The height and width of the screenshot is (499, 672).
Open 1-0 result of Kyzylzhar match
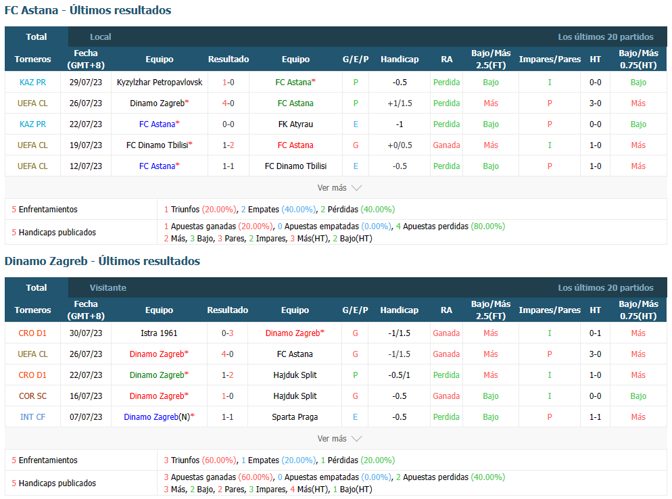click(229, 82)
